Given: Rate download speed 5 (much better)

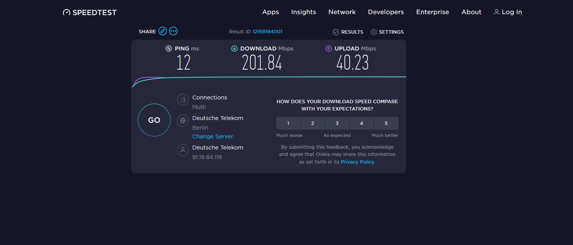Looking at the screenshot, I should [386, 123].
